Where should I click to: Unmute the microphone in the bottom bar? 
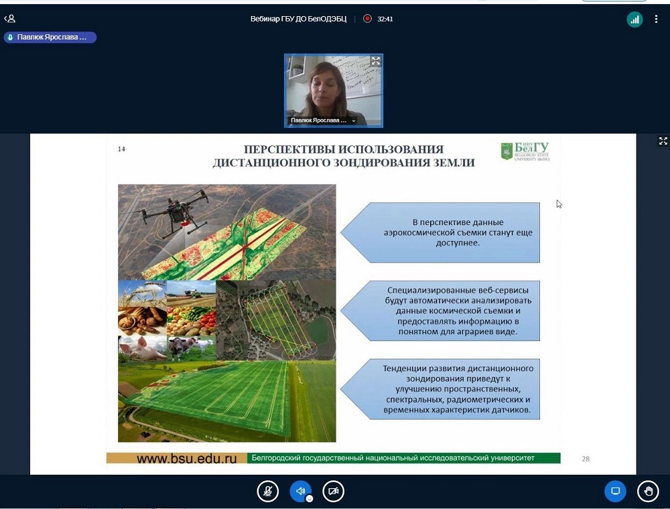[267, 491]
